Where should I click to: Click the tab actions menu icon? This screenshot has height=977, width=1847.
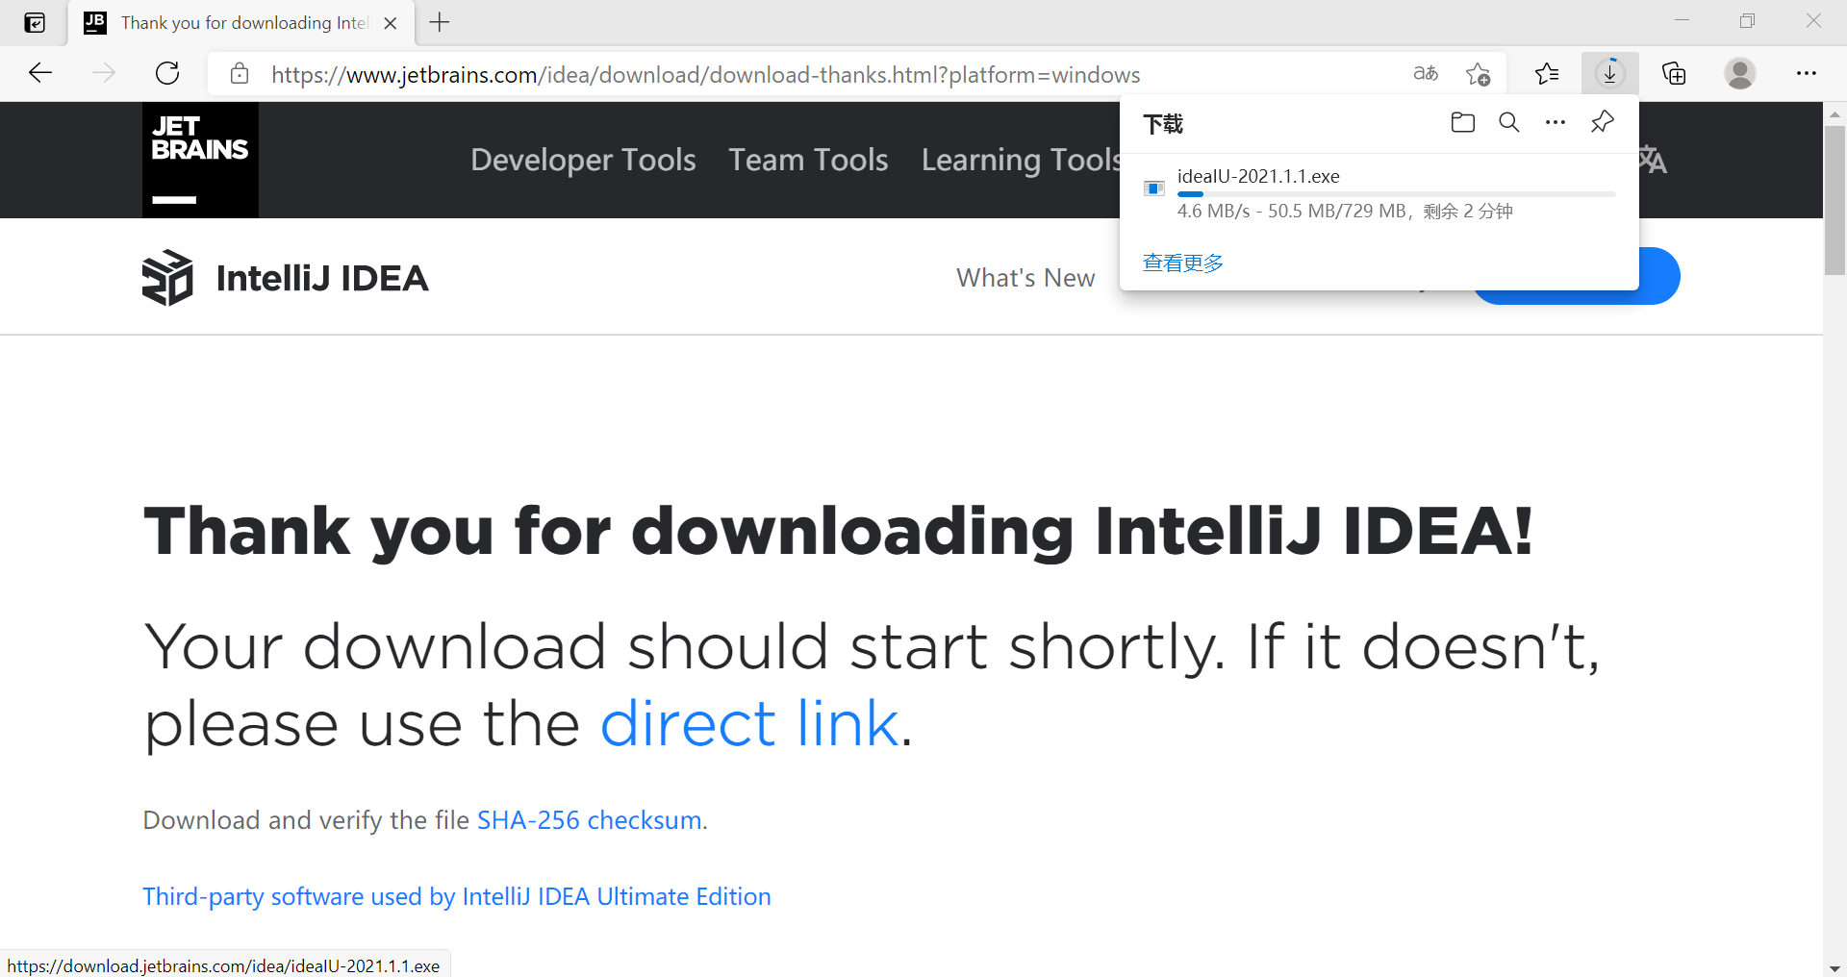35,22
